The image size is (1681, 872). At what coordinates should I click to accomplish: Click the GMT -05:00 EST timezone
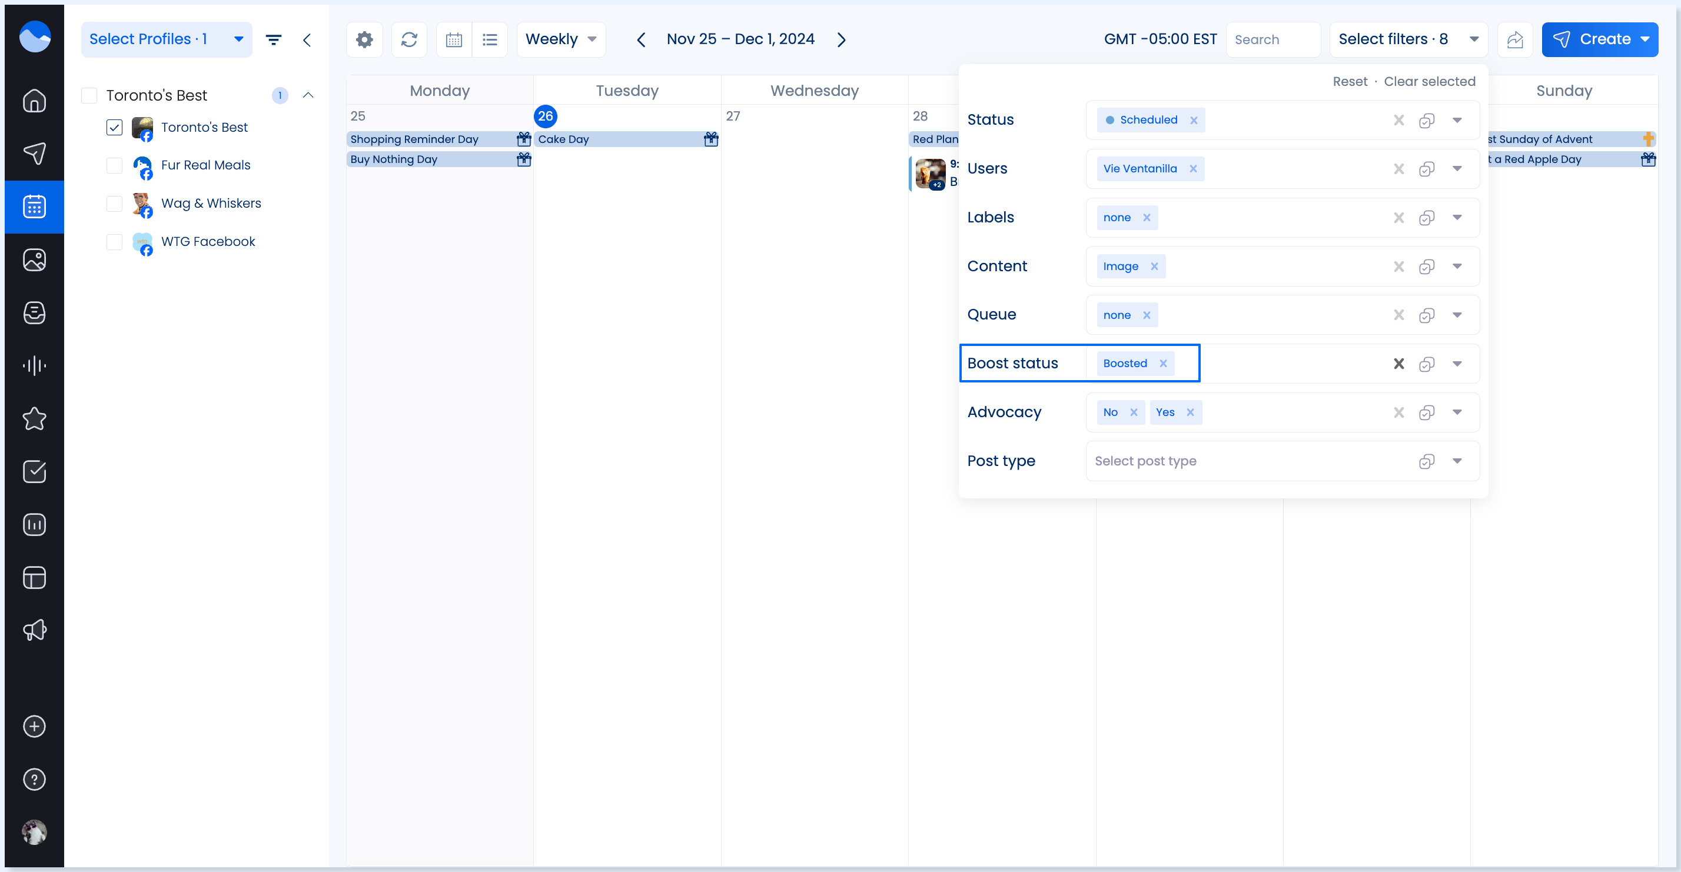[1160, 39]
